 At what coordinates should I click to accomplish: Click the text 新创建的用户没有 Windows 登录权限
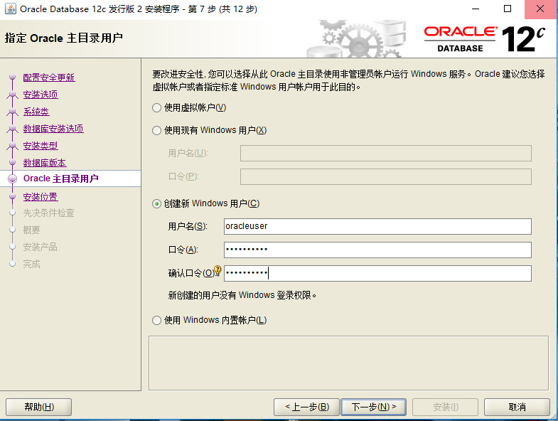coord(242,295)
